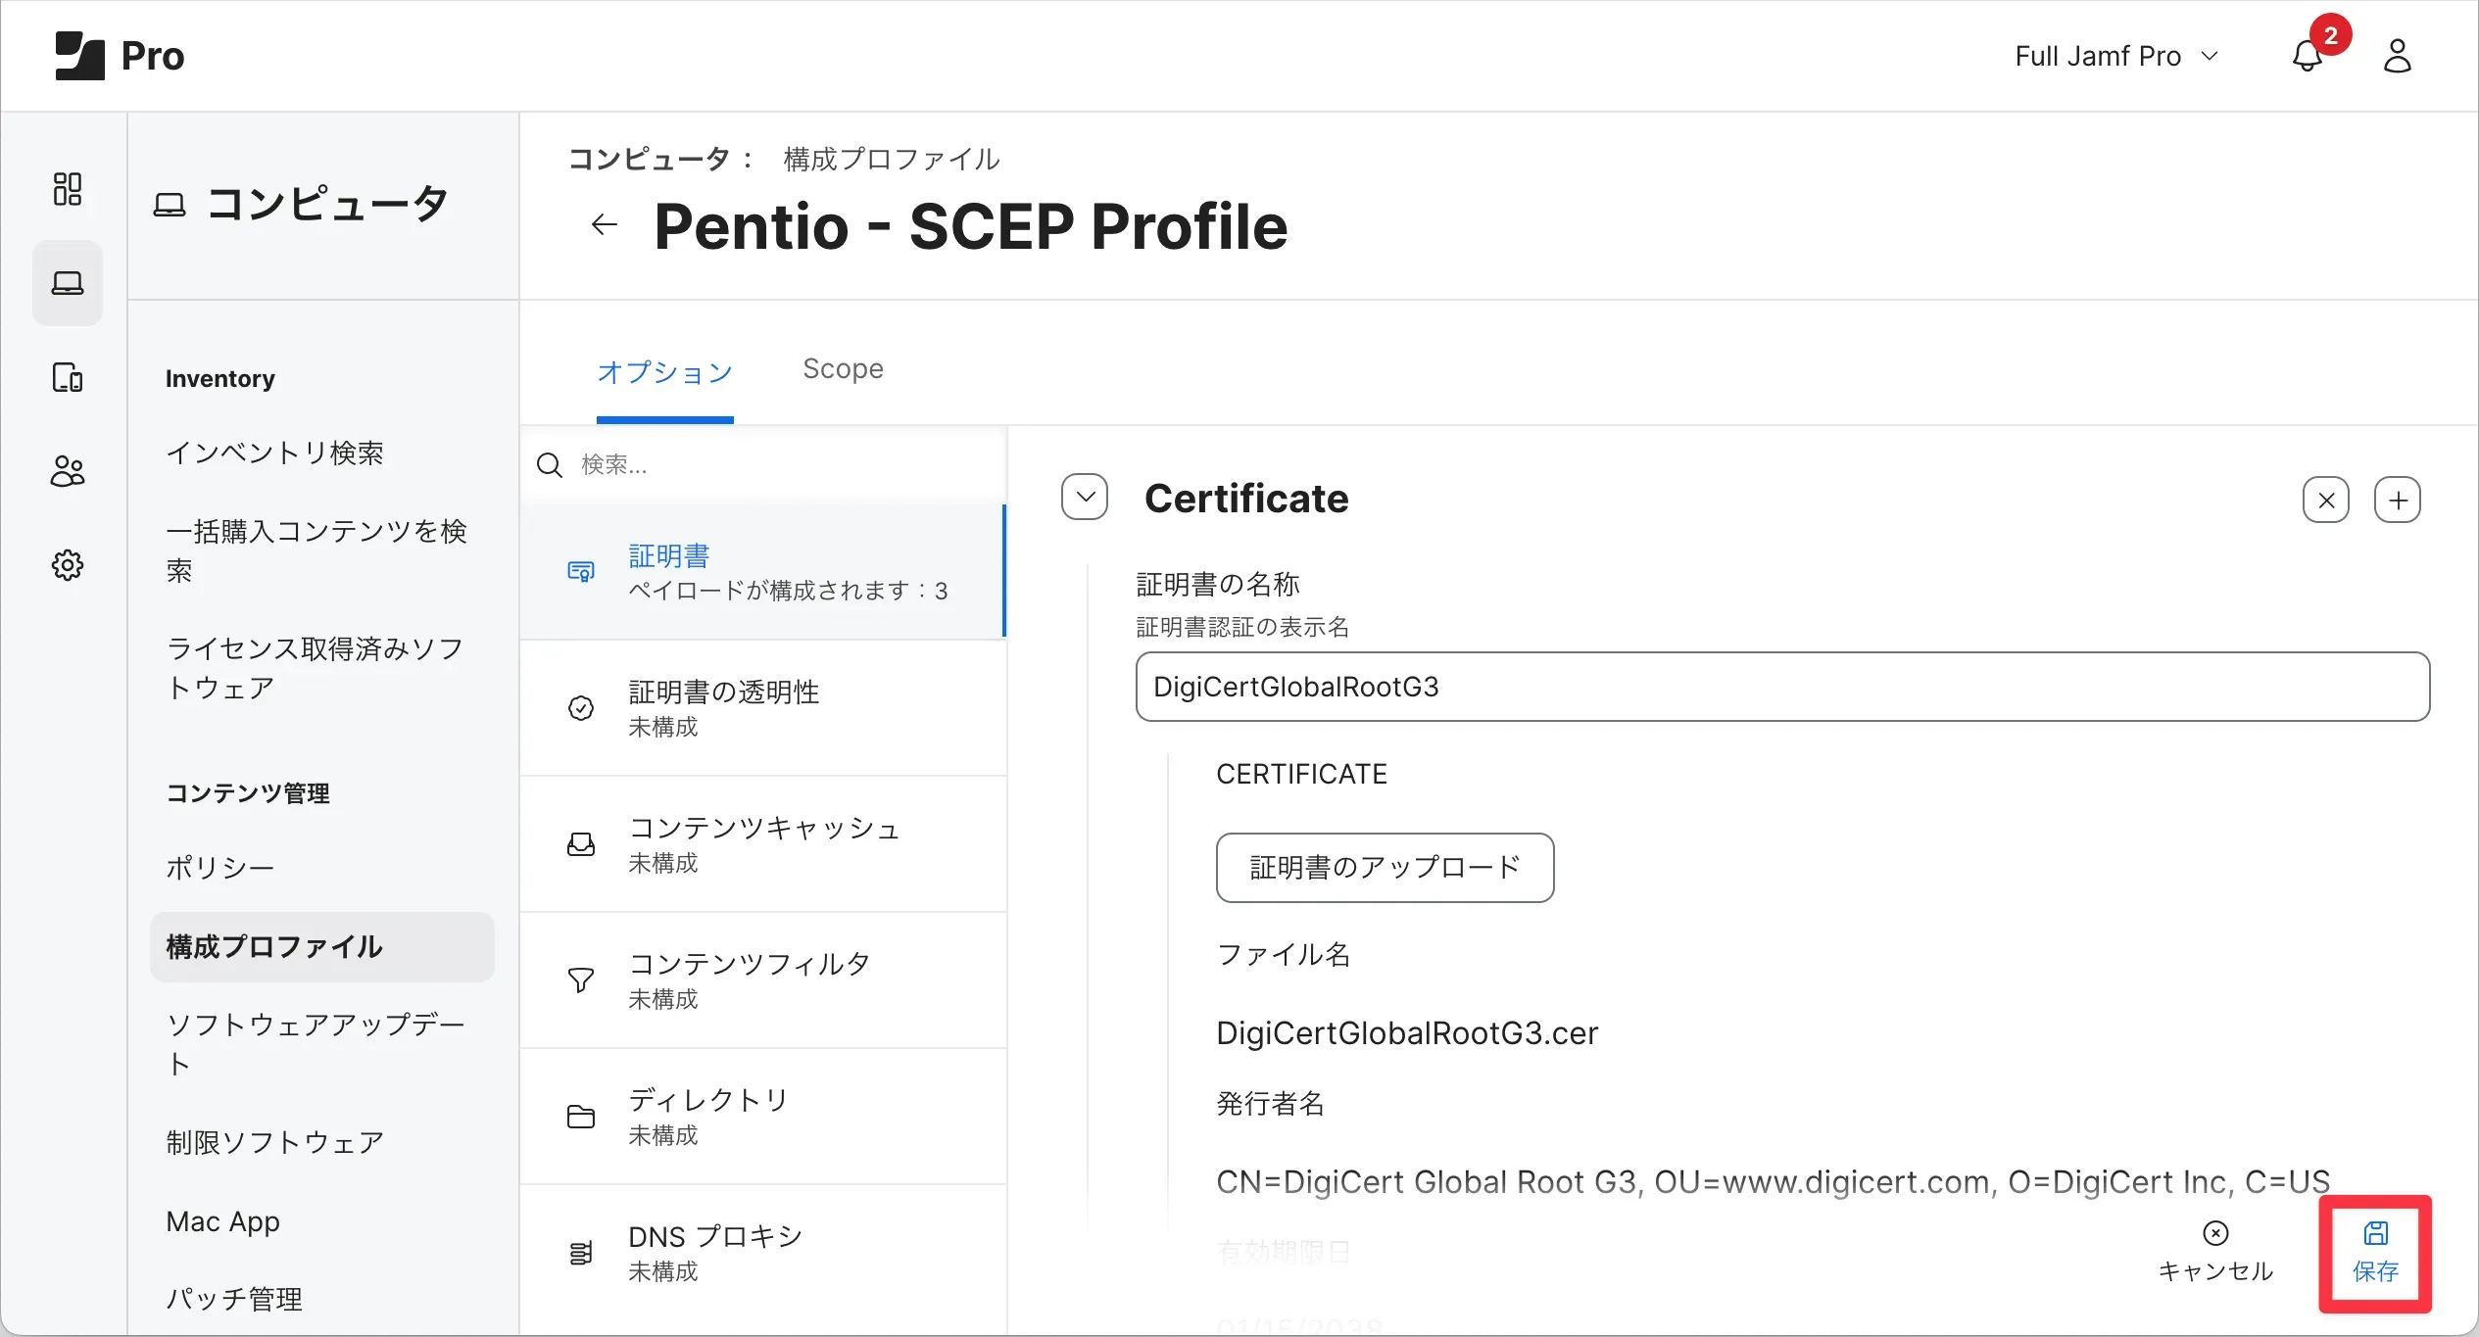Click the back arrow beside Pentio title
The height and width of the screenshot is (1337, 2479).
604,225
